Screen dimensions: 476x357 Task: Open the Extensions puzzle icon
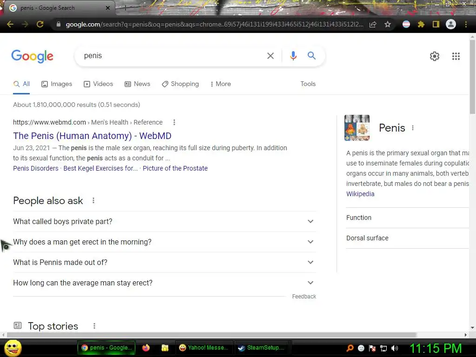[421, 24]
